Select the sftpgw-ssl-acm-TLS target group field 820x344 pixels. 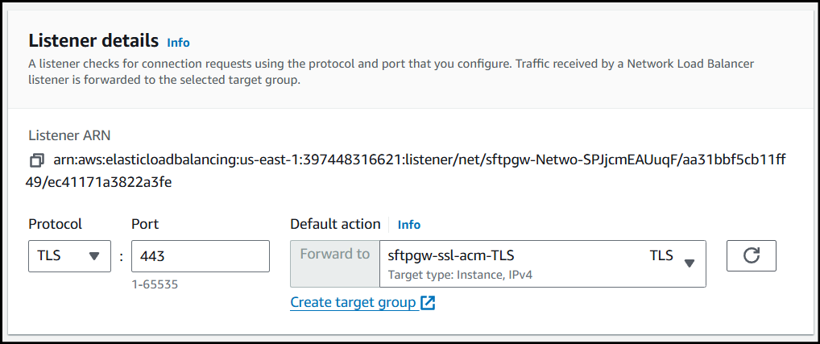pos(451,256)
